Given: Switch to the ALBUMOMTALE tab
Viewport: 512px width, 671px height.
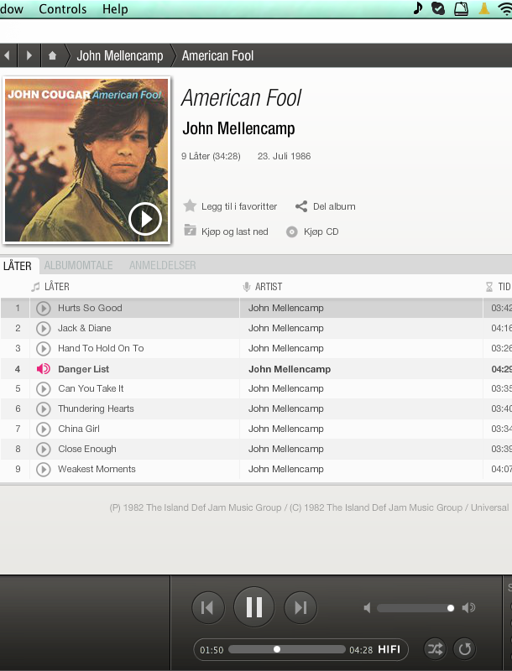Looking at the screenshot, I should pos(79,265).
